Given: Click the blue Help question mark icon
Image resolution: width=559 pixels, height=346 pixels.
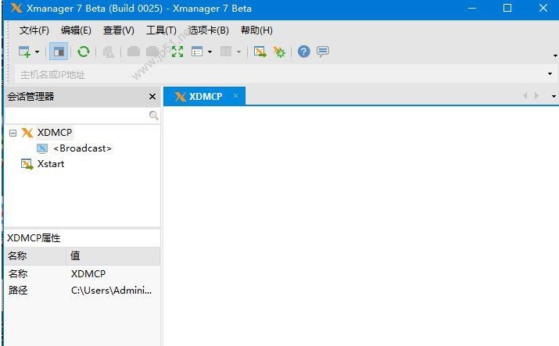Looking at the screenshot, I should coord(304,52).
